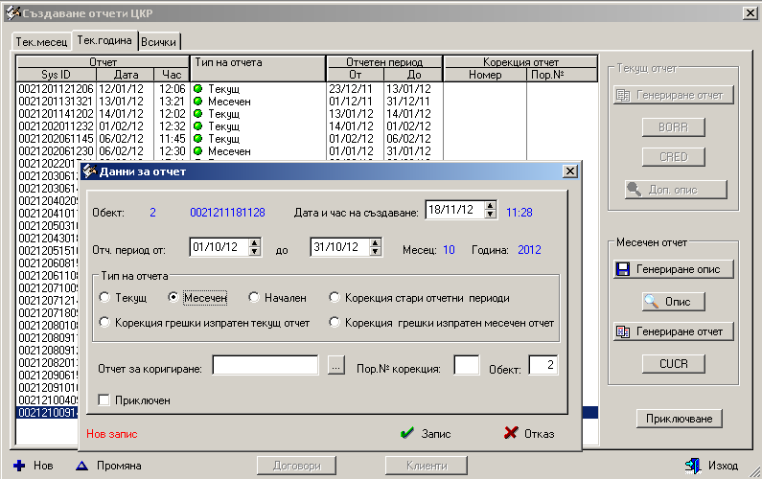This screenshot has height=479, width=762.
Task: Click the 01/10/12 period start field
Action: coord(219,247)
